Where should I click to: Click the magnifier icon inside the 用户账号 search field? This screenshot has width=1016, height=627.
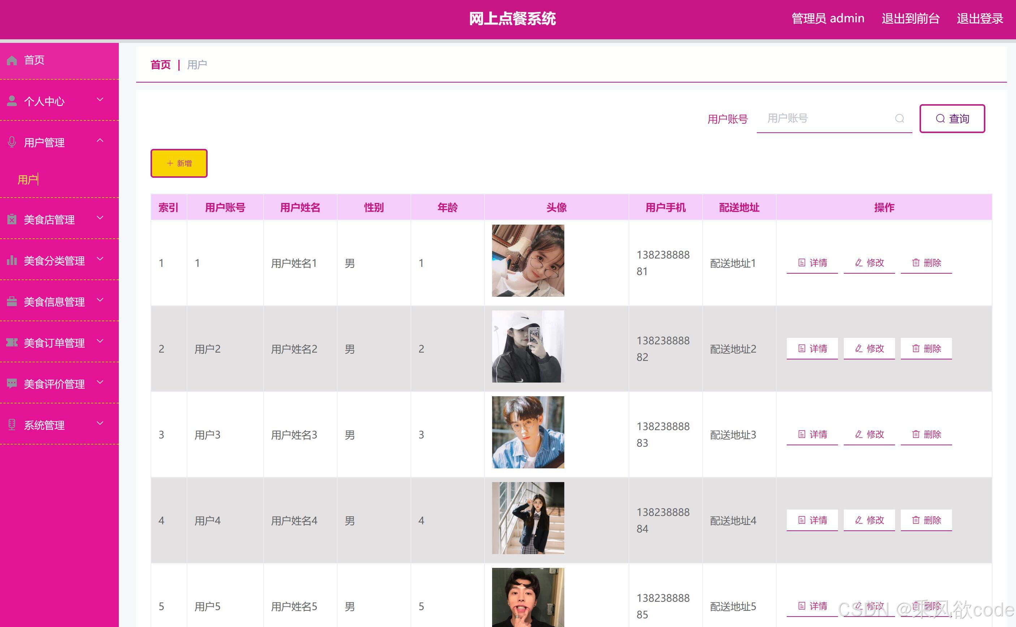tap(899, 119)
